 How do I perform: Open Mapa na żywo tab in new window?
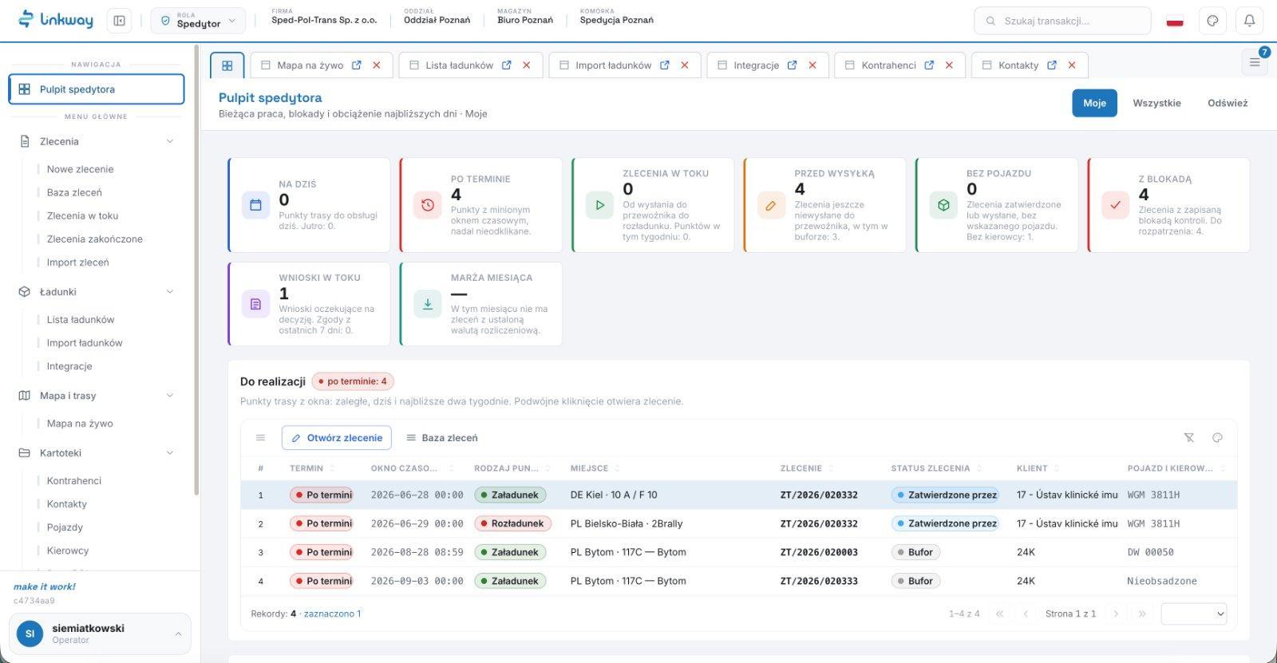tap(357, 65)
